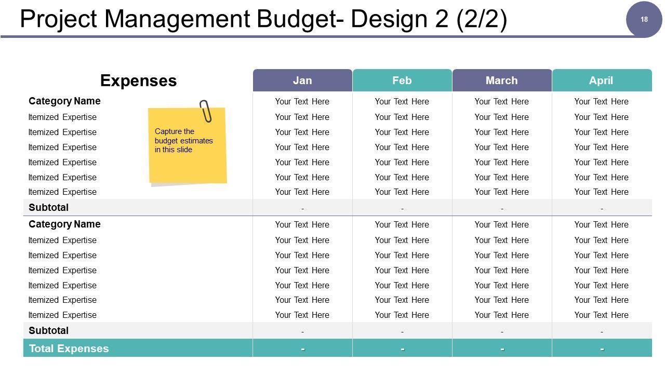
Task: Select the Jan column header
Action: pos(302,81)
